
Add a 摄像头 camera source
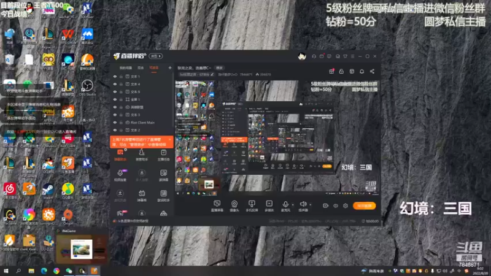coord(234,206)
